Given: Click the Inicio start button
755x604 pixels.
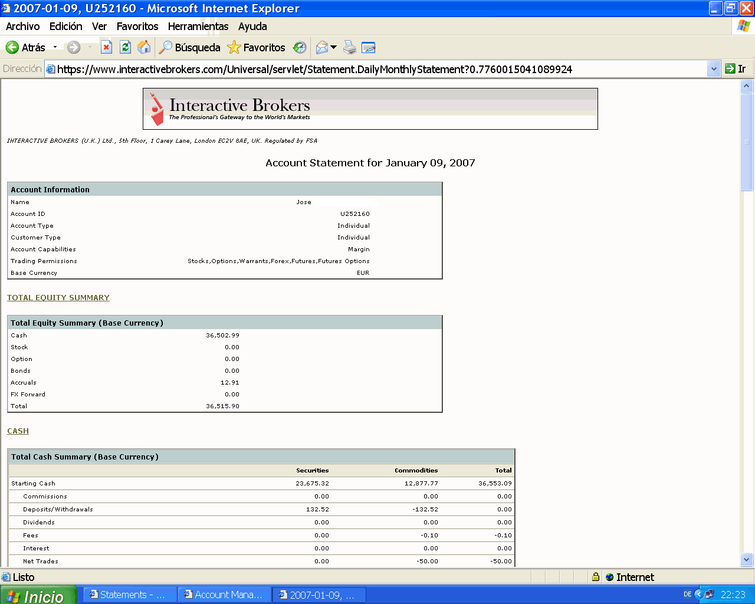Looking at the screenshot, I should 38,595.
